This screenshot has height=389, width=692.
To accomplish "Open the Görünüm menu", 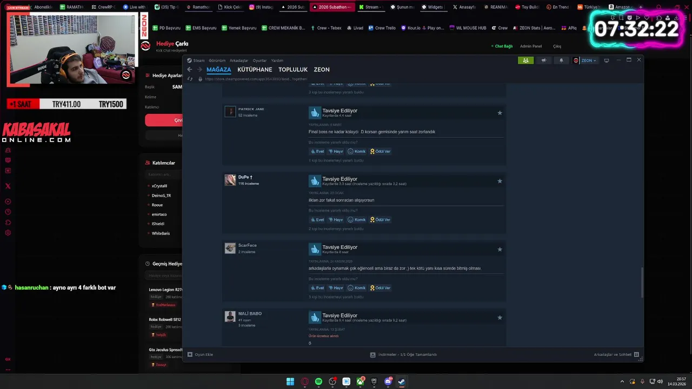I will point(217,61).
